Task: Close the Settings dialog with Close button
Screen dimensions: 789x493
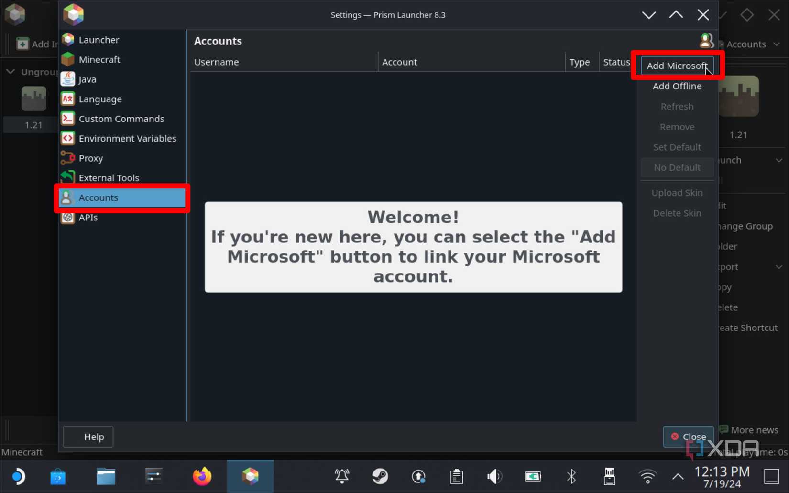Action: pyautogui.click(x=688, y=437)
